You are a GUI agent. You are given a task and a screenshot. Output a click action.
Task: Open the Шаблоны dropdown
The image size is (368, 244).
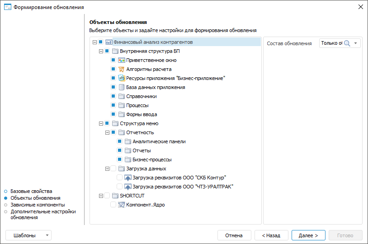pos(28,235)
